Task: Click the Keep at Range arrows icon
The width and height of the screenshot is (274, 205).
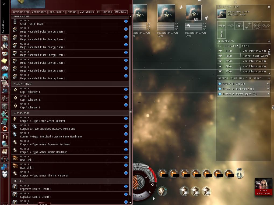Action: click(x=248, y=26)
